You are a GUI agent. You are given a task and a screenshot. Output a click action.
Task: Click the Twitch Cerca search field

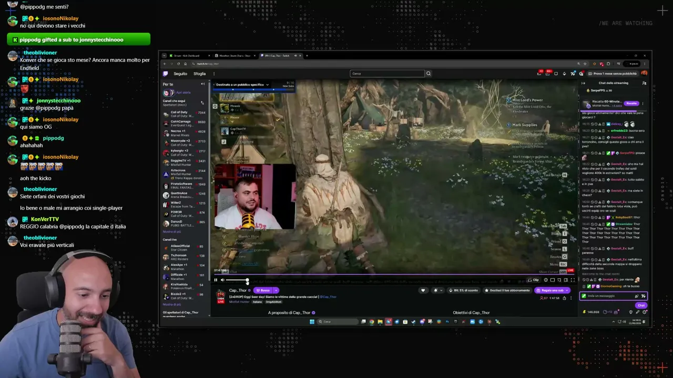click(388, 73)
